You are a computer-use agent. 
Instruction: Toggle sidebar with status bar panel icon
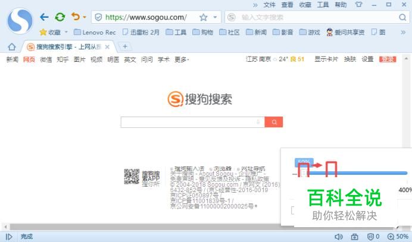tap(9, 237)
